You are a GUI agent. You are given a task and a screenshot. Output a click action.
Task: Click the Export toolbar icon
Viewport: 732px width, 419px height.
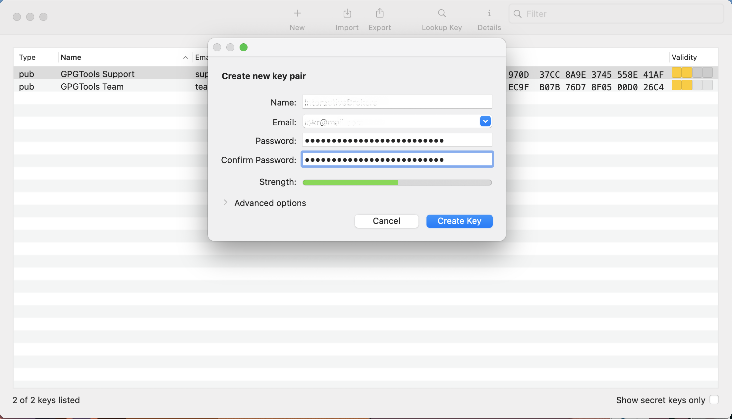(380, 14)
